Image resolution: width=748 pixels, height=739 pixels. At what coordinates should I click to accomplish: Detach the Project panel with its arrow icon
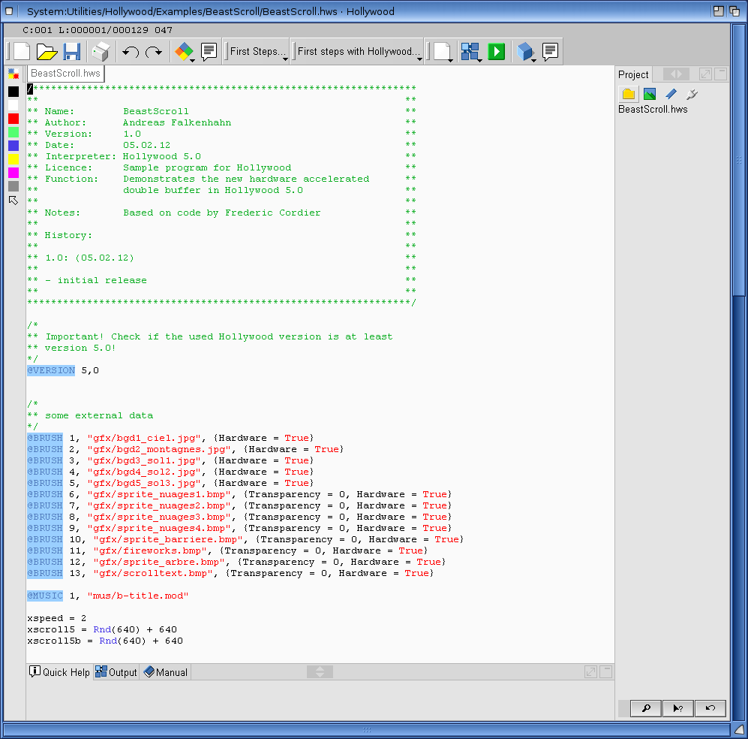pos(705,74)
